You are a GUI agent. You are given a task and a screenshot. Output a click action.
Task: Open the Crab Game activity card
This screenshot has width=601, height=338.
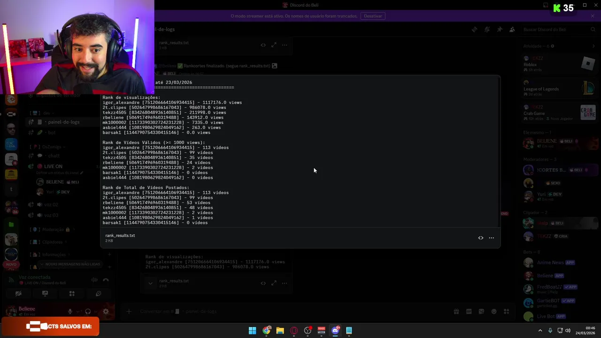pyautogui.click(x=560, y=113)
